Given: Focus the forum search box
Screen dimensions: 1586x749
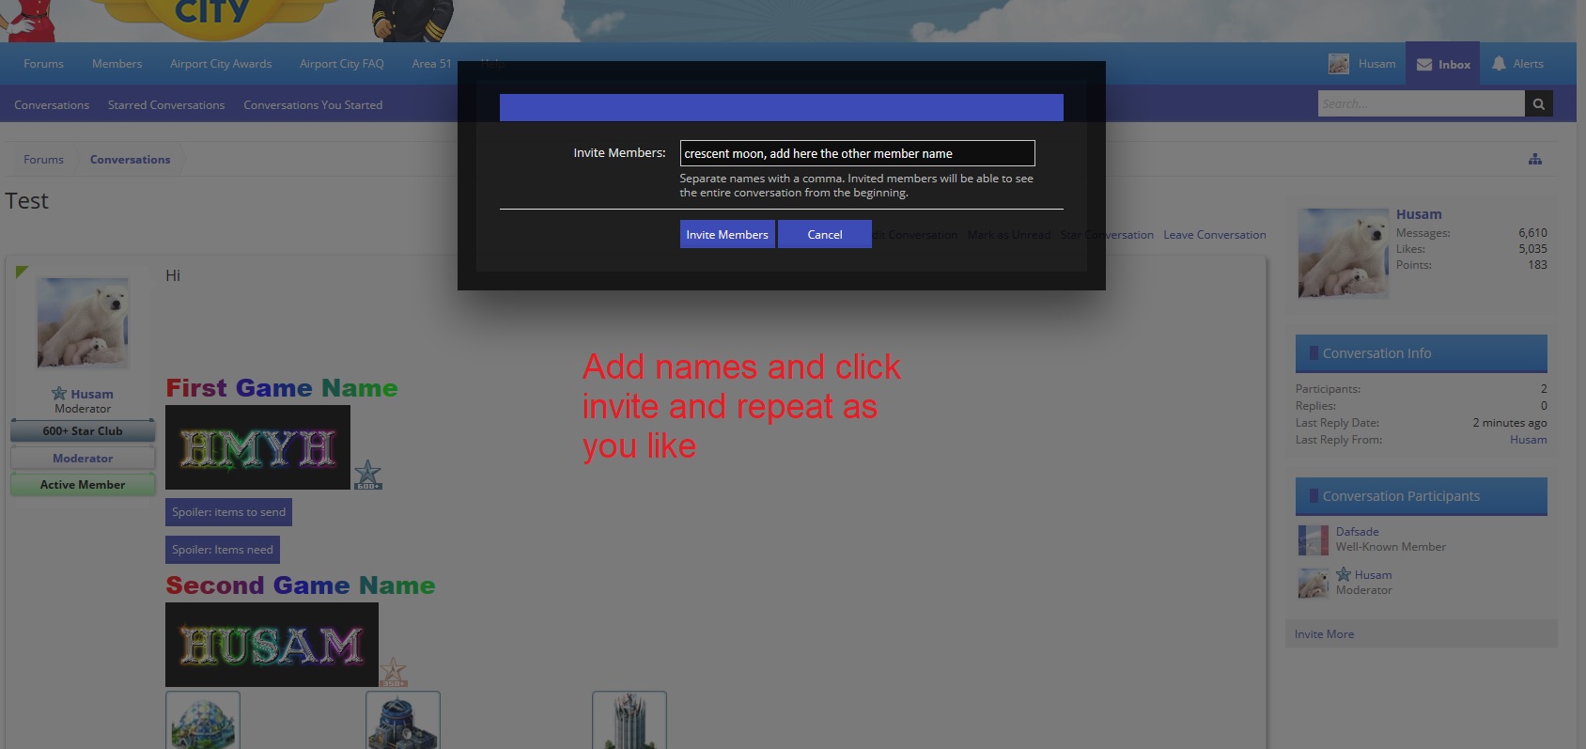Looking at the screenshot, I should (1421, 104).
